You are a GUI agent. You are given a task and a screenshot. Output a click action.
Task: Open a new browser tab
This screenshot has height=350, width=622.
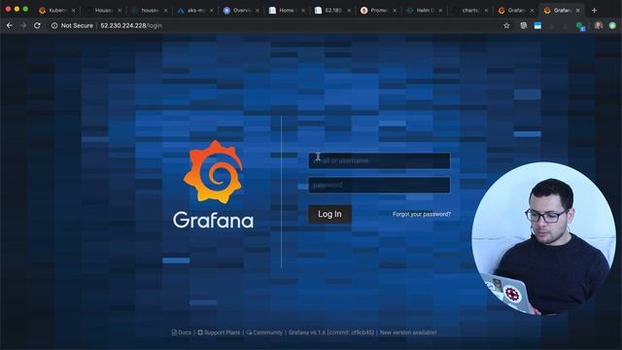pos(594,11)
